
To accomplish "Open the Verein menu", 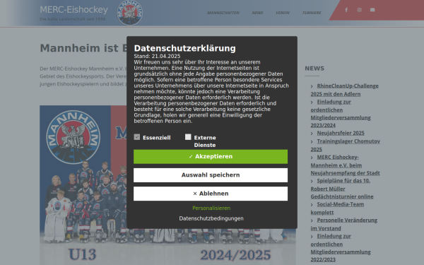I will point(283,13).
